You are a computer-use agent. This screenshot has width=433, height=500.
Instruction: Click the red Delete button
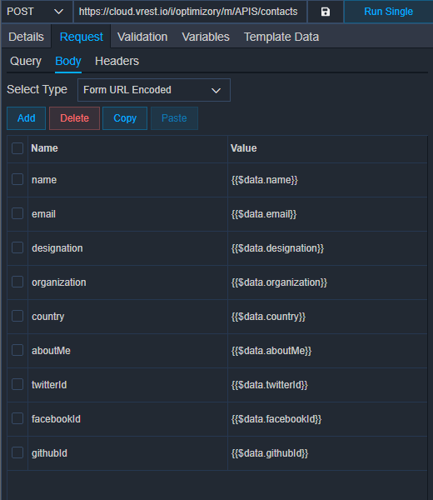[x=75, y=118]
